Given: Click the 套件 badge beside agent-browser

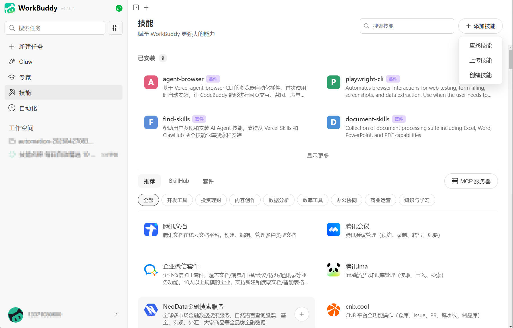Looking at the screenshot, I should 213,79.
